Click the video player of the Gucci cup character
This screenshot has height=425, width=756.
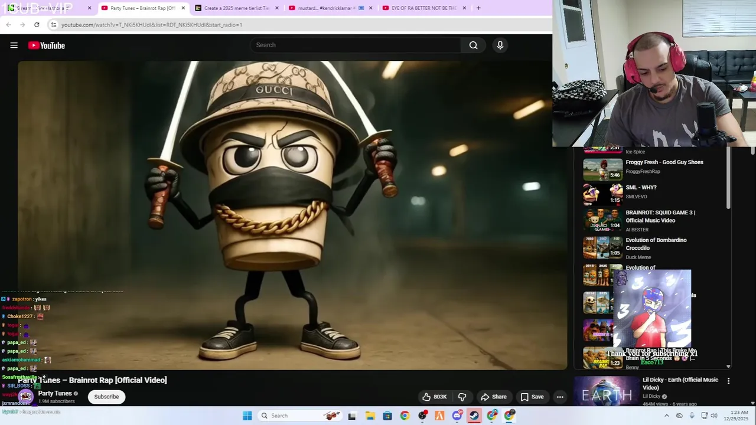[292, 215]
